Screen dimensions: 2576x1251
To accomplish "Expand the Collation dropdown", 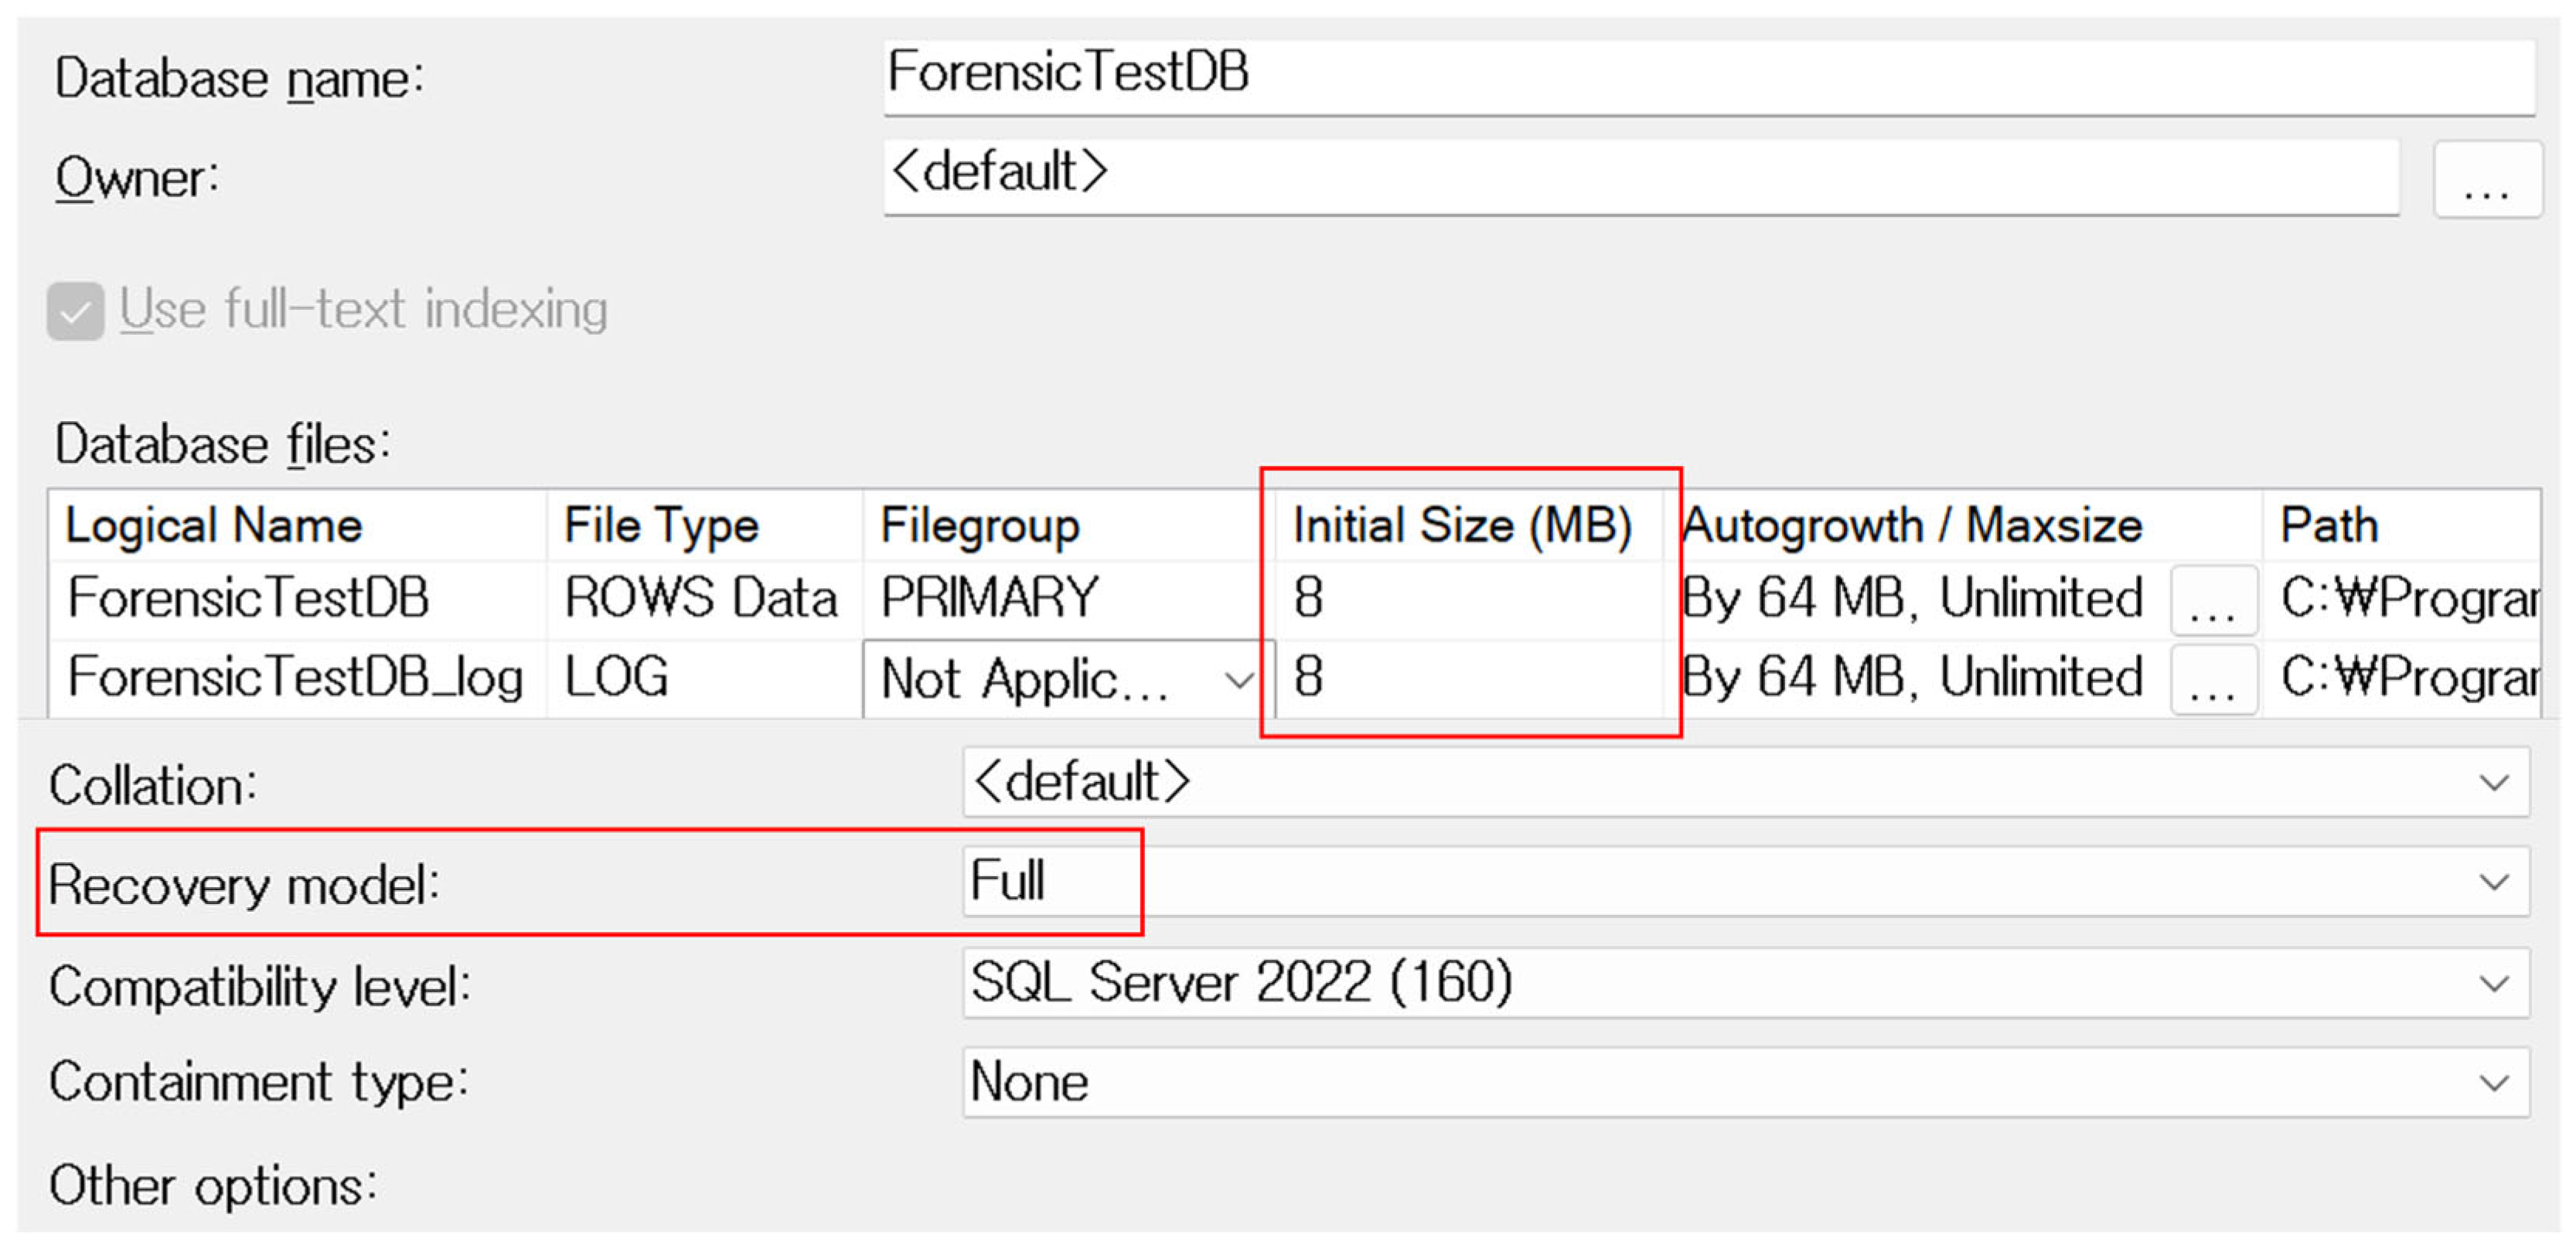I will coord(2493,783).
